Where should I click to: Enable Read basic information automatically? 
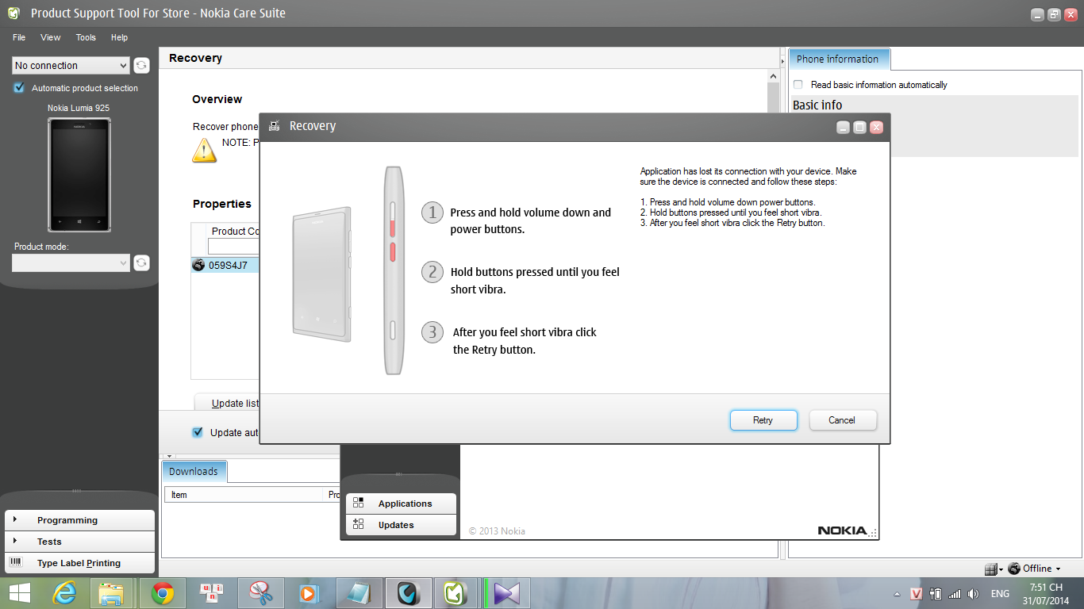coord(798,84)
